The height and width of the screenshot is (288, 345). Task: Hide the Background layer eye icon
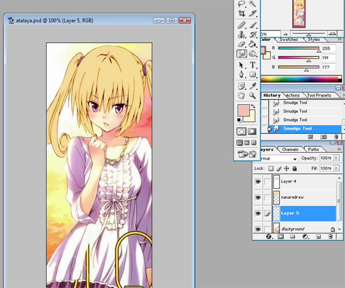point(258,229)
